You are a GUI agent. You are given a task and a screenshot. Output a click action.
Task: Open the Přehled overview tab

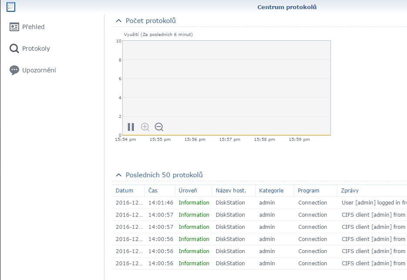click(33, 27)
